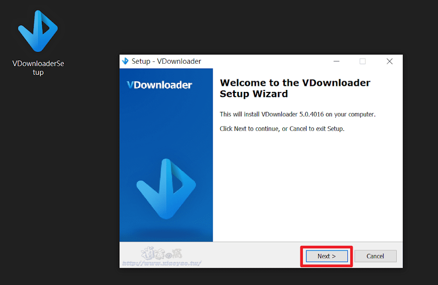This screenshot has height=285, width=438.
Task: Click the instruction text about clicking Next or Cancel
Action: (x=282, y=128)
